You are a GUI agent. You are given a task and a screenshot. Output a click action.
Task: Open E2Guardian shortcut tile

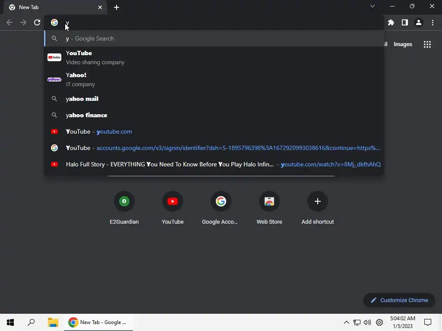click(x=124, y=208)
